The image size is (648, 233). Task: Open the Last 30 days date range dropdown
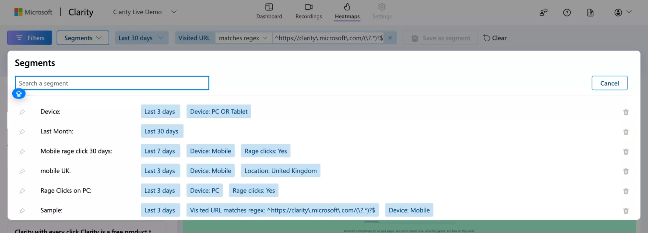141,38
